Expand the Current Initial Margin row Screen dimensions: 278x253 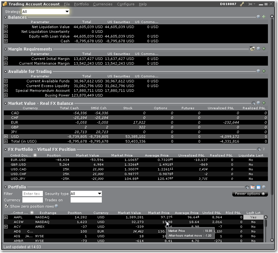(6, 59)
